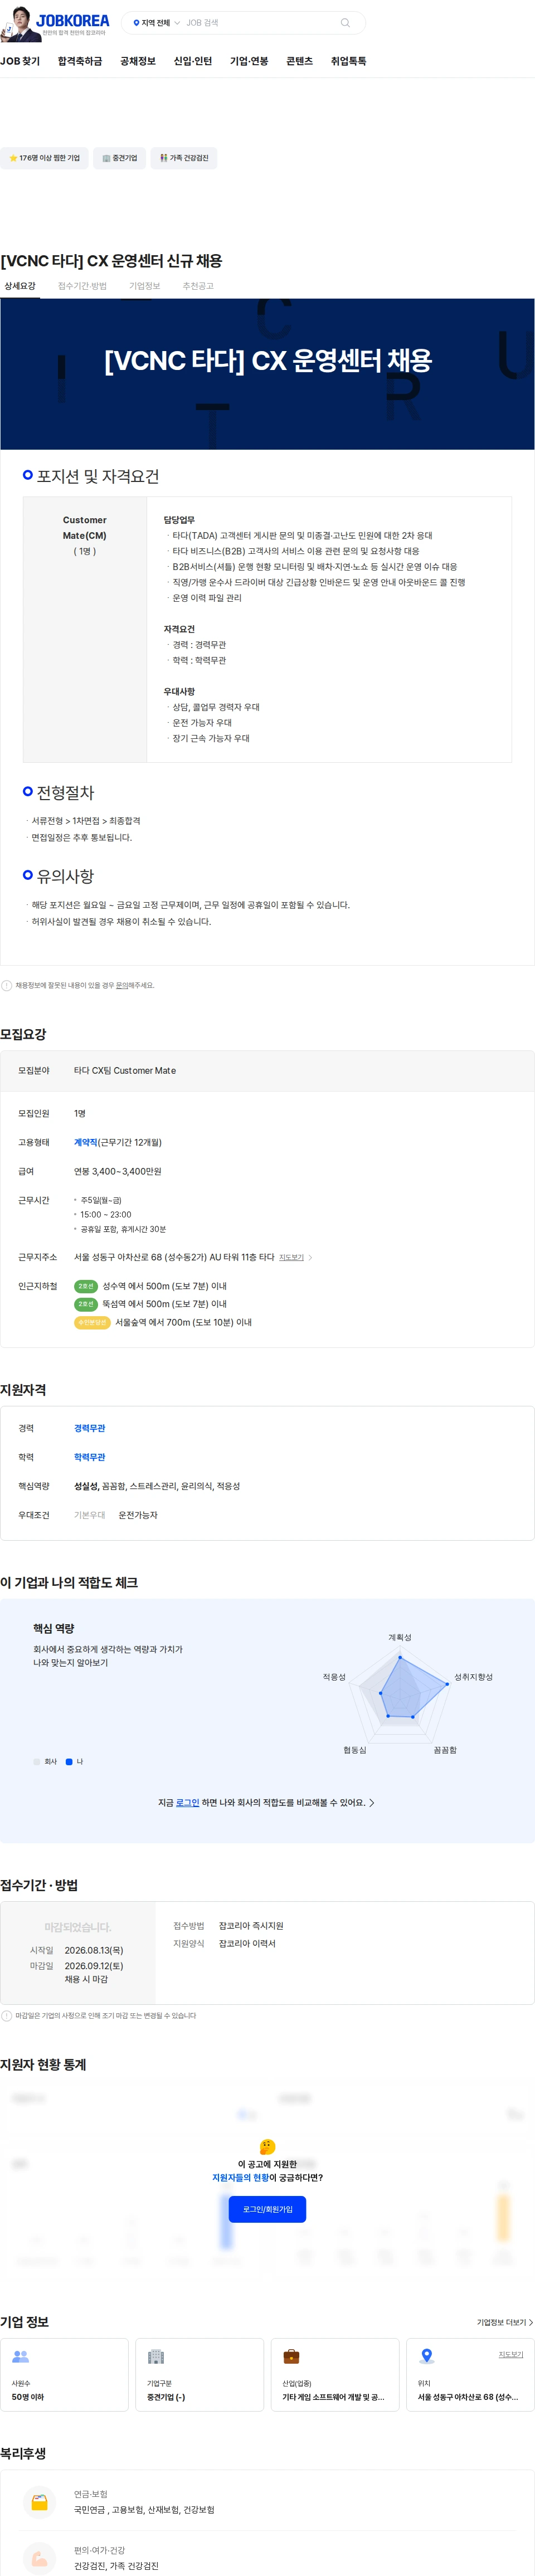The width and height of the screenshot is (535, 2576).
Task: Click the 잡코리아 즉시지원 text
Action: (x=251, y=1925)
